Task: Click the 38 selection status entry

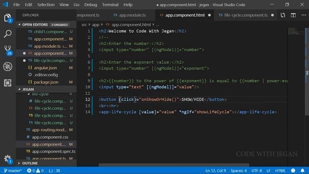Action: point(55,171)
